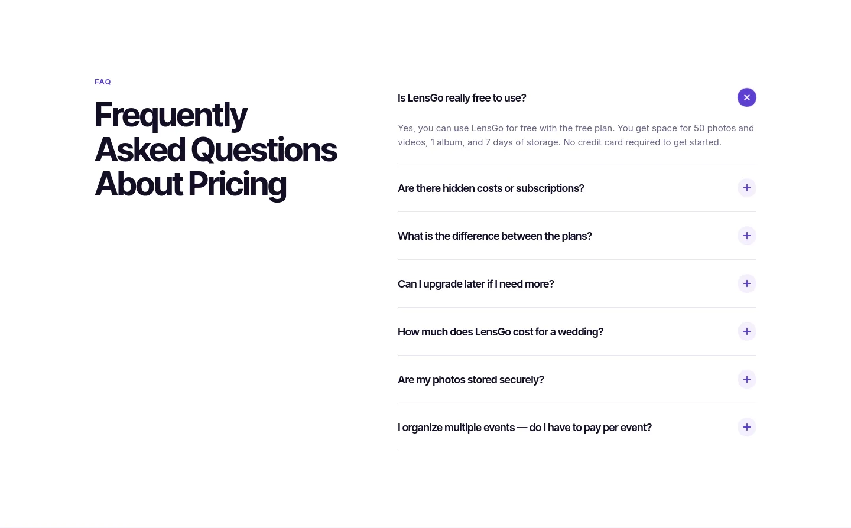Open 'Can I upgrade later if I need more?'
This screenshot has width=851, height=528.
pyautogui.click(x=577, y=283)
